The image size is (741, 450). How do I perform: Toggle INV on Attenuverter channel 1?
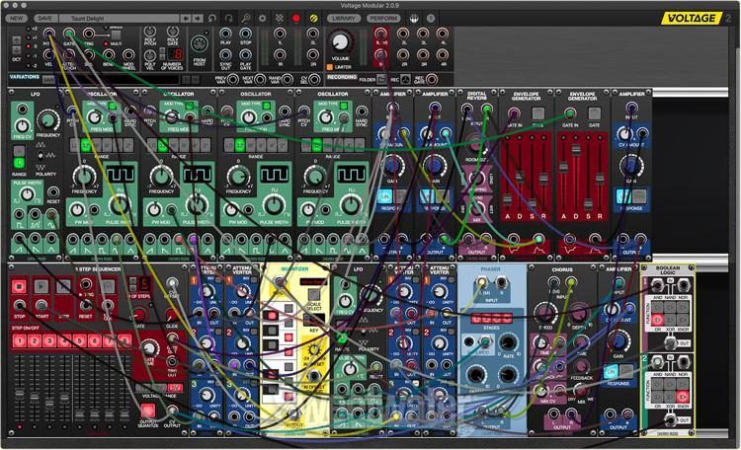217,279
